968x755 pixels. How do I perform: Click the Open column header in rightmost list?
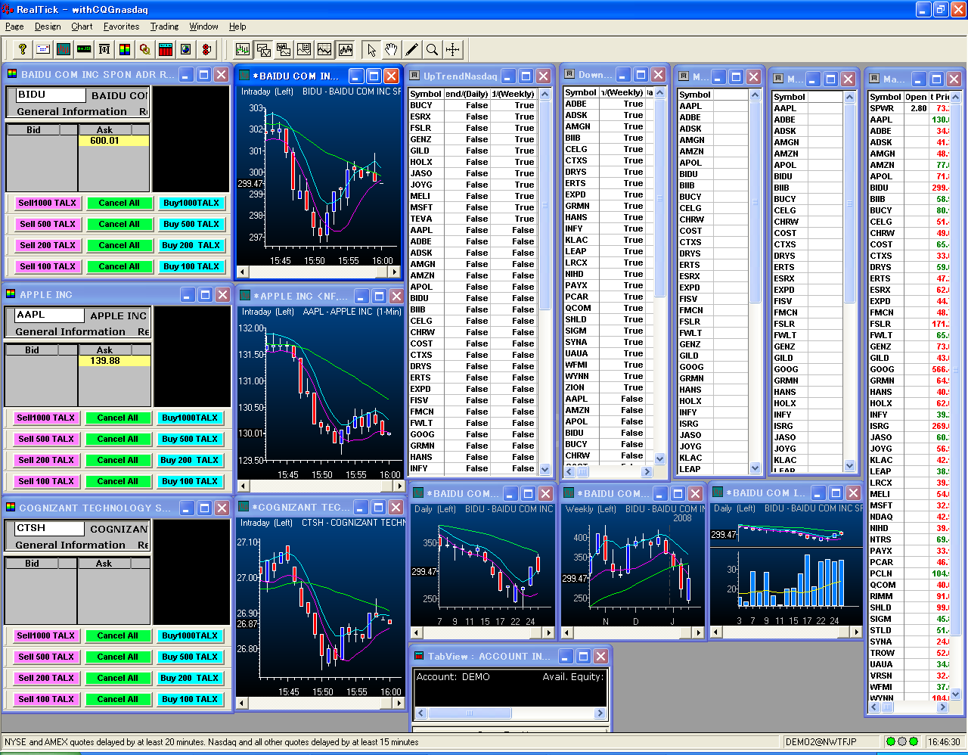click(917, 97)
